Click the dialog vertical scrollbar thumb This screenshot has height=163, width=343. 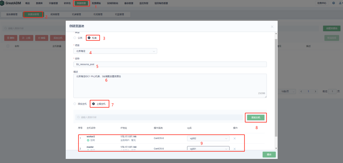pos(276,87)
